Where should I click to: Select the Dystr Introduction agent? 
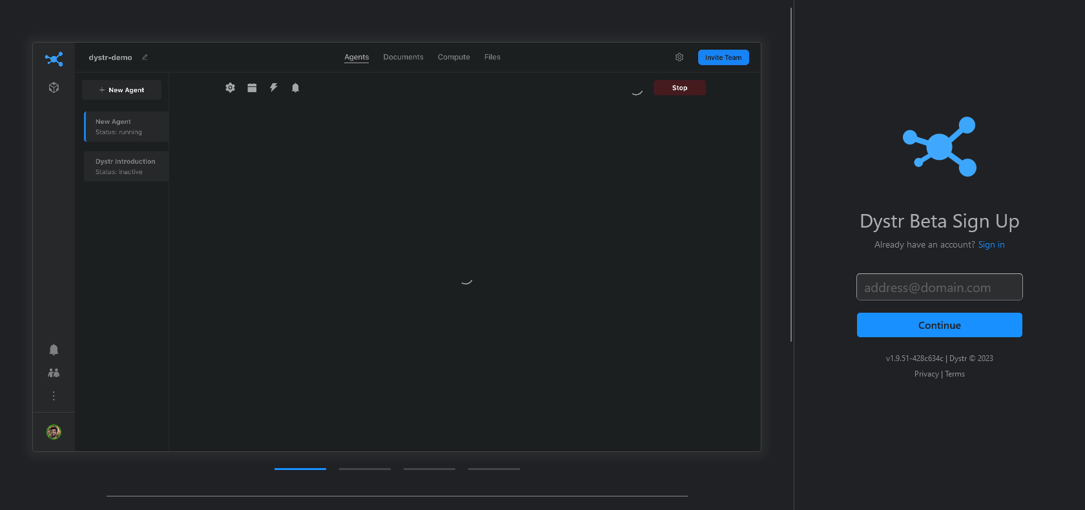pos(127,166)
